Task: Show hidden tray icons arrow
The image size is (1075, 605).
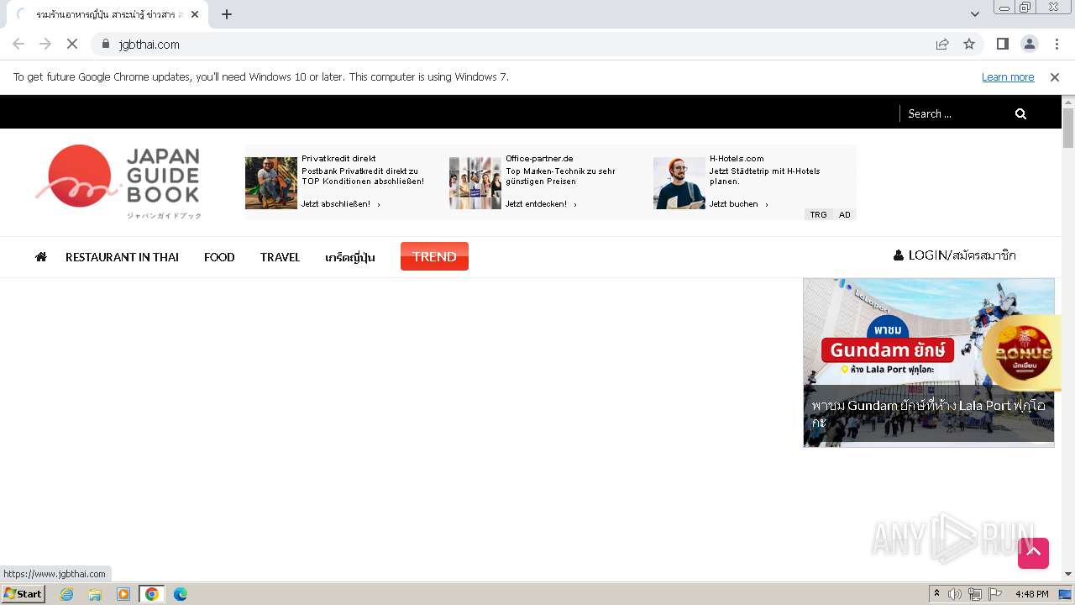Action: pos(936,594)
